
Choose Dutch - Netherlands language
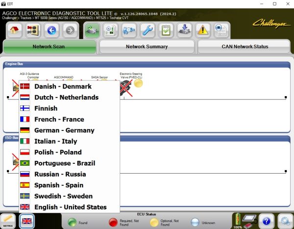69,97
